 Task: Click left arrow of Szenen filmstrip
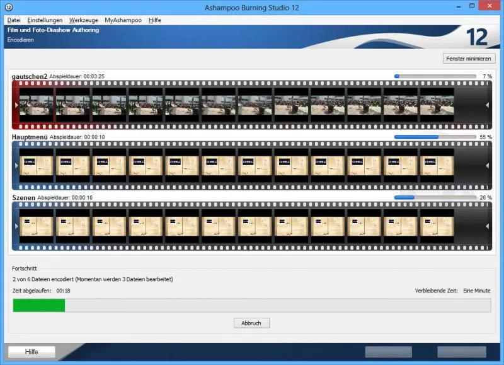(x=16, y=226)
